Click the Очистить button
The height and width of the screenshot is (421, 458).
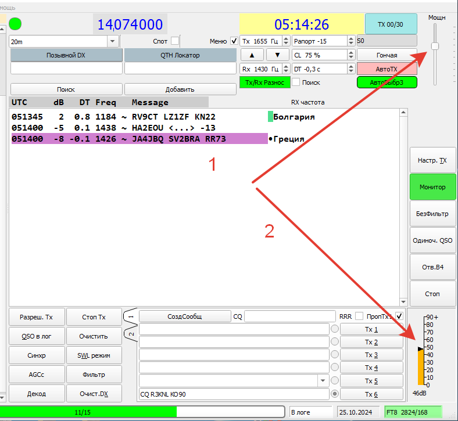click(x=94, y=336)
